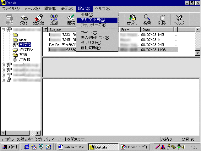
Task: Click the red pen tray icon
Action: [157, 147]
